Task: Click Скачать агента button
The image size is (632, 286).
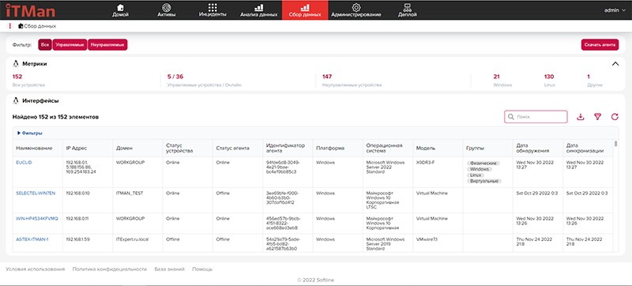Action: [600, 45]
